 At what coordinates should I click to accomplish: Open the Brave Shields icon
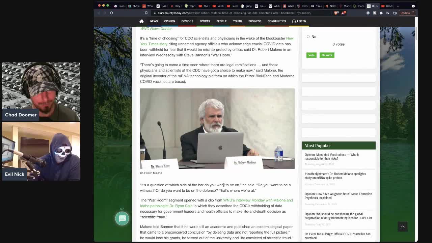(x=336, y=13)
